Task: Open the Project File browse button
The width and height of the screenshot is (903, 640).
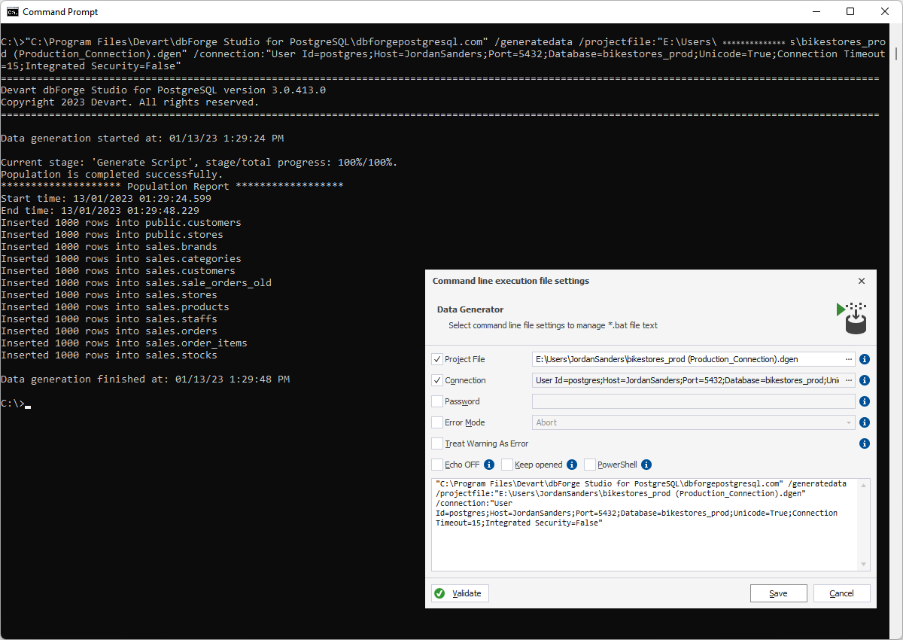Action: pyautogui.click(x=849, y=359)
